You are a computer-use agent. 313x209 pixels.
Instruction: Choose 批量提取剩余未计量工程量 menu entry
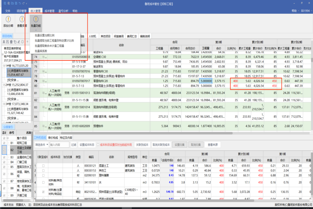(50, 46)
